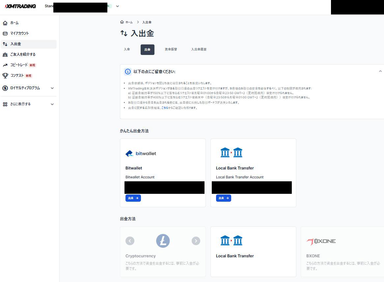Click the さらに表示する grid icon
Screen dimensions: 384x282
5,104
